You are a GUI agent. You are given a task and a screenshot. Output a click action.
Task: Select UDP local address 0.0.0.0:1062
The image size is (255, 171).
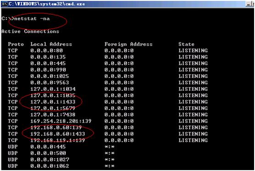coord(49,166)
